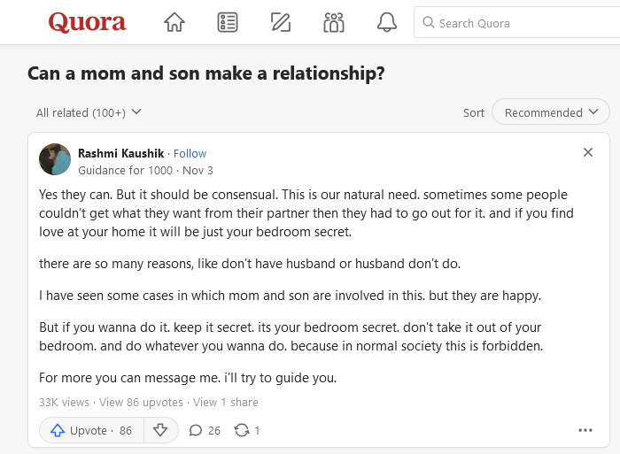Open the Quora home feed icon

pos(174,23)
